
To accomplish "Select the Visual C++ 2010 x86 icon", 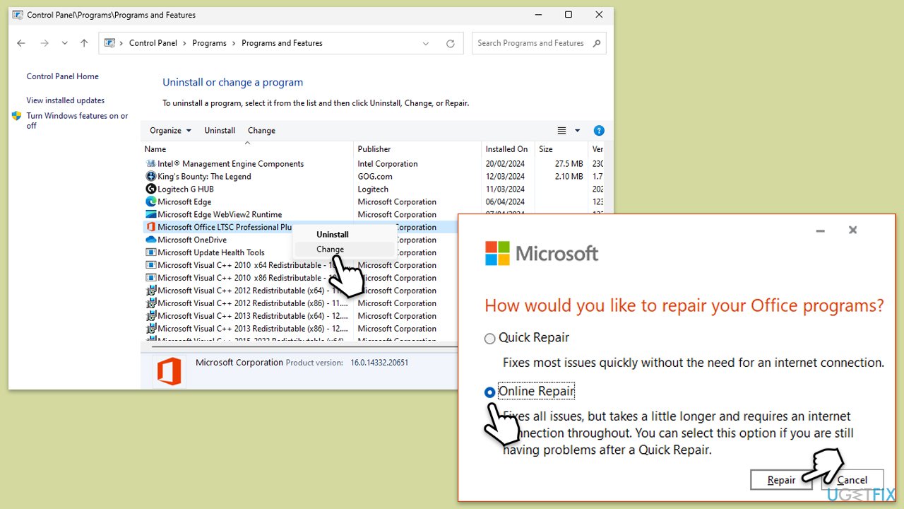I will tap(150, 278).
